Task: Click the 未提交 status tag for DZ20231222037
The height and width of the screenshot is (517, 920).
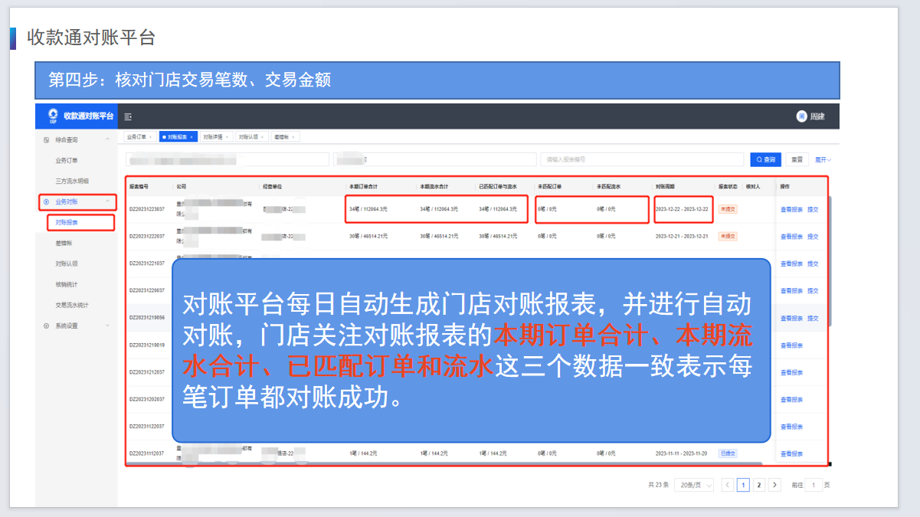Action: [728, 237]
